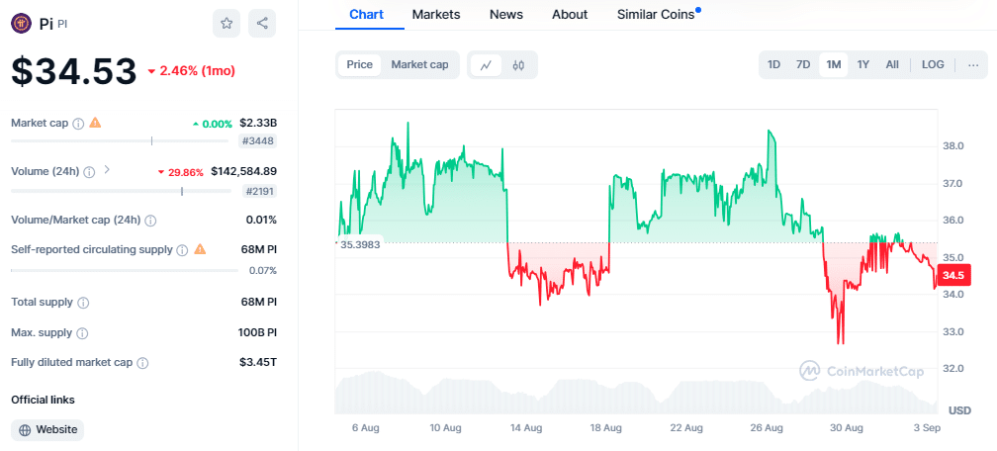This screenshot has width=997, height=451.
Task: Click Market cap orange warning triangle
Action: 95,122
